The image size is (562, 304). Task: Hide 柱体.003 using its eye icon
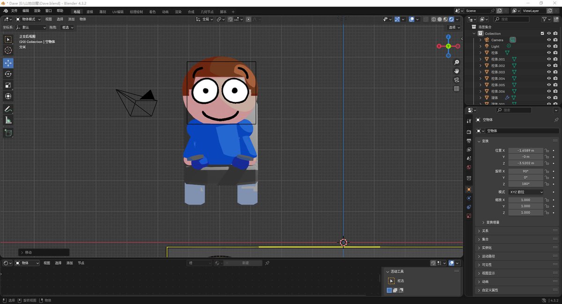549,72
